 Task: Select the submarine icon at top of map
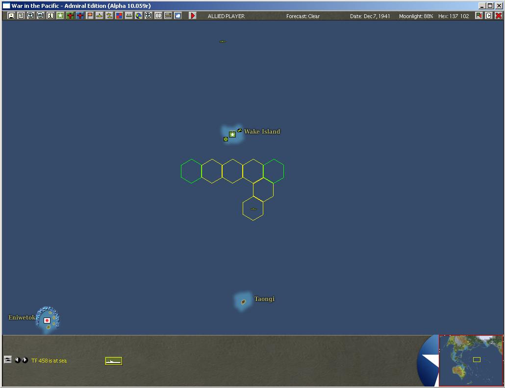coord(223,42)
